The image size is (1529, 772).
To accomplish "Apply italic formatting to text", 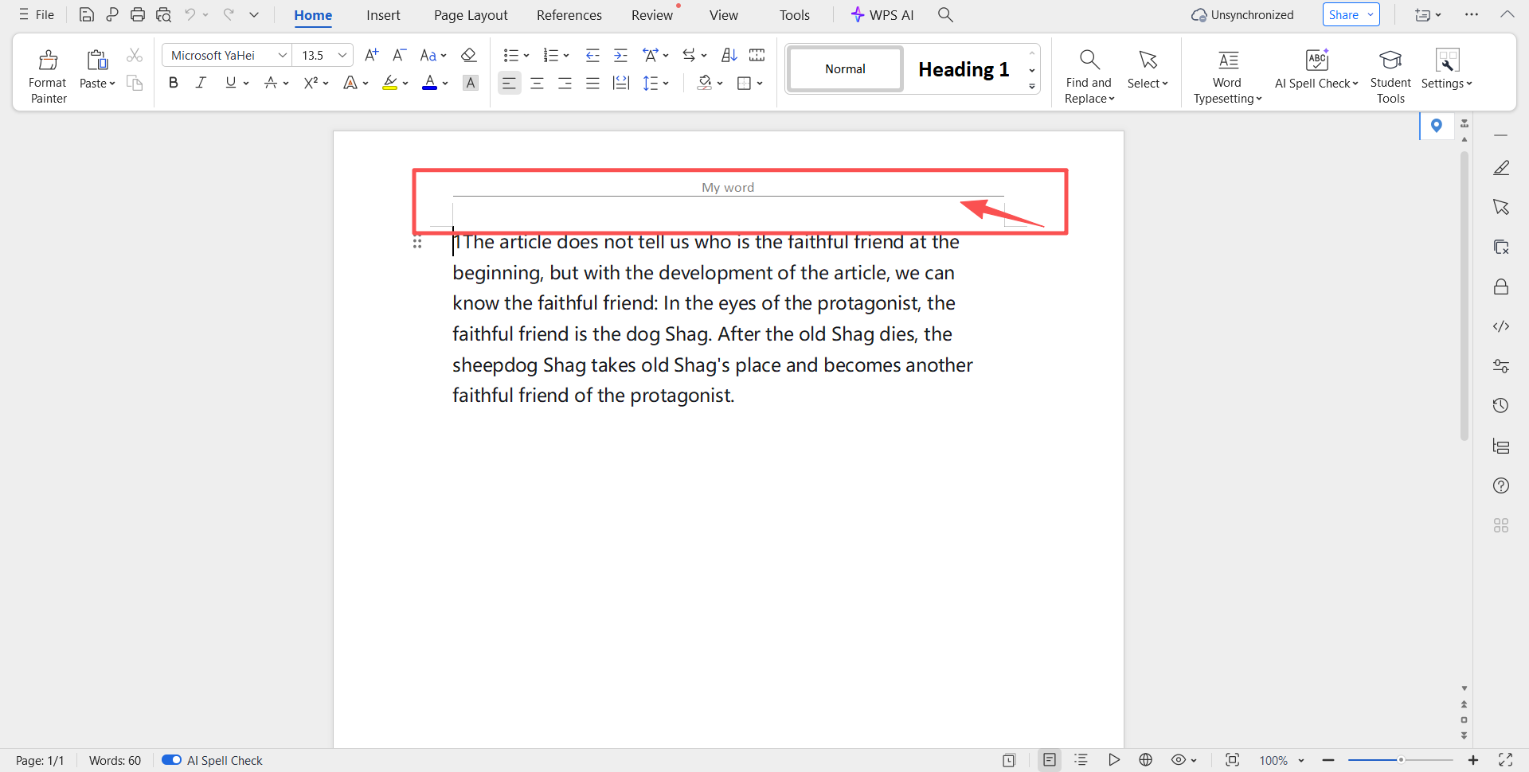I will point(201,83).
